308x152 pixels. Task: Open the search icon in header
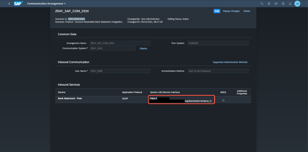(x=262, y=4)
